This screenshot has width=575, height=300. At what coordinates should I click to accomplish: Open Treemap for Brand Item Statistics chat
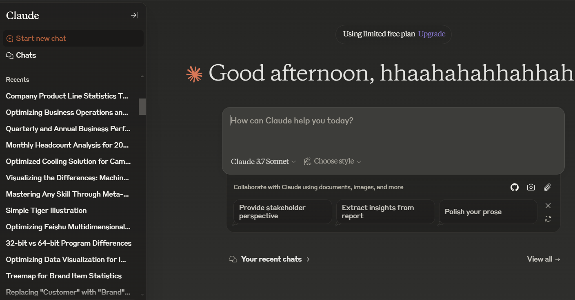[x=64, y=276]
